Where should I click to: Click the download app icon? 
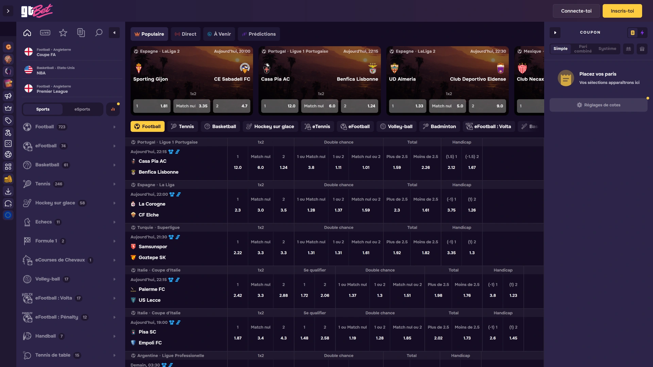[x=8, y=191]
